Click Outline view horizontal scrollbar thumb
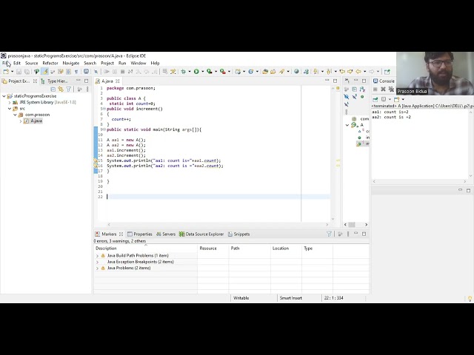This screenshot has width=474, height=355. (352, 225)
